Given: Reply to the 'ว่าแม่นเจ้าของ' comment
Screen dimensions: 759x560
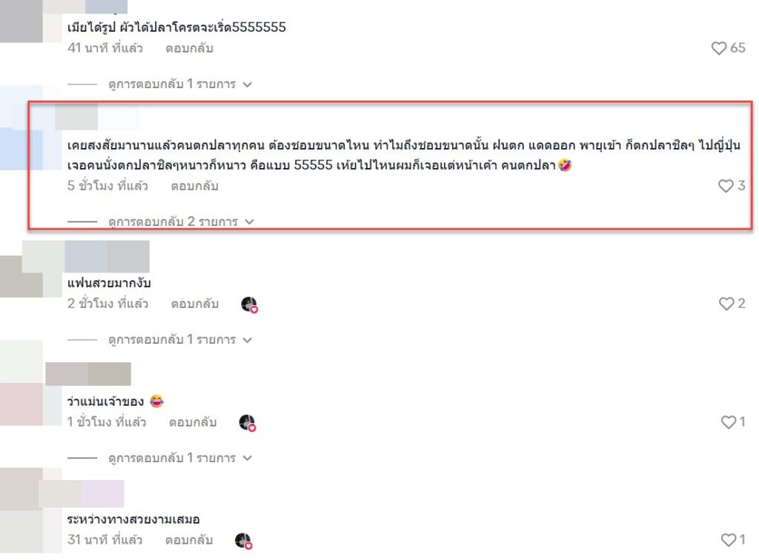Looking at the screenshot, I should click(193, 422).
